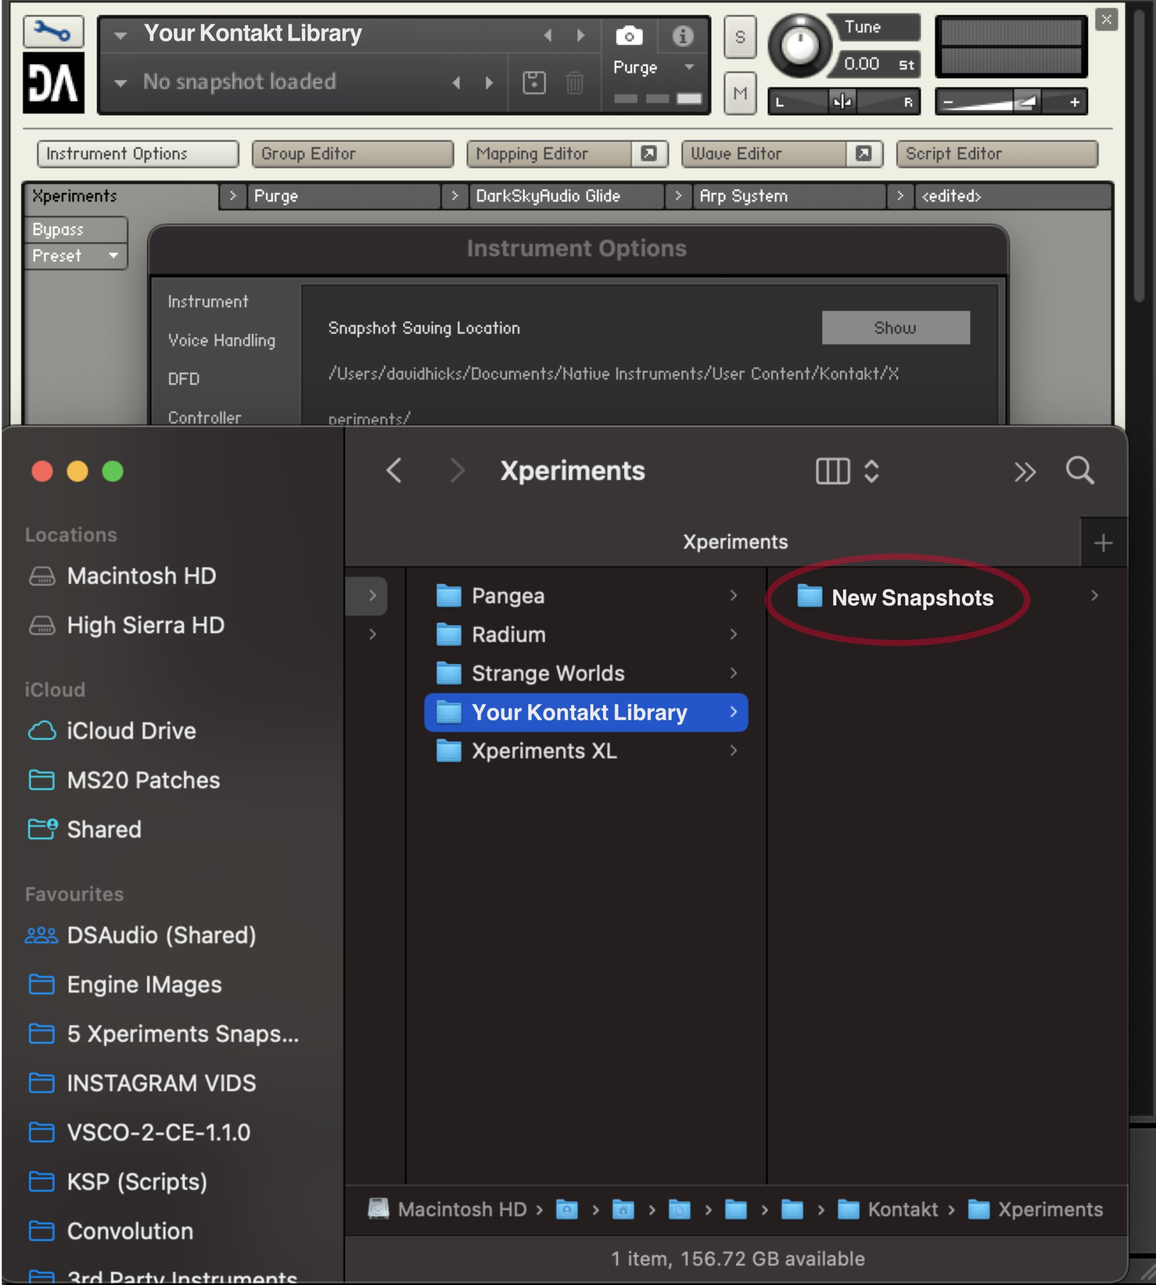Expand the Radium folder chevron
The image size is (1156, 1285).
click(734, 634)
